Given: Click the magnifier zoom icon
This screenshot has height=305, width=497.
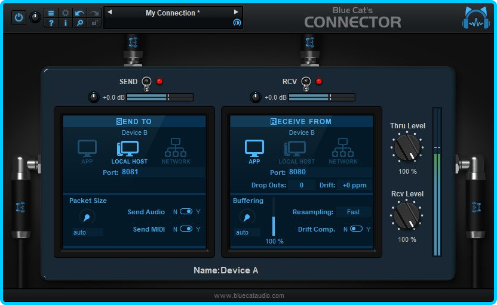Looking at the screenshot, I should 80,23.
